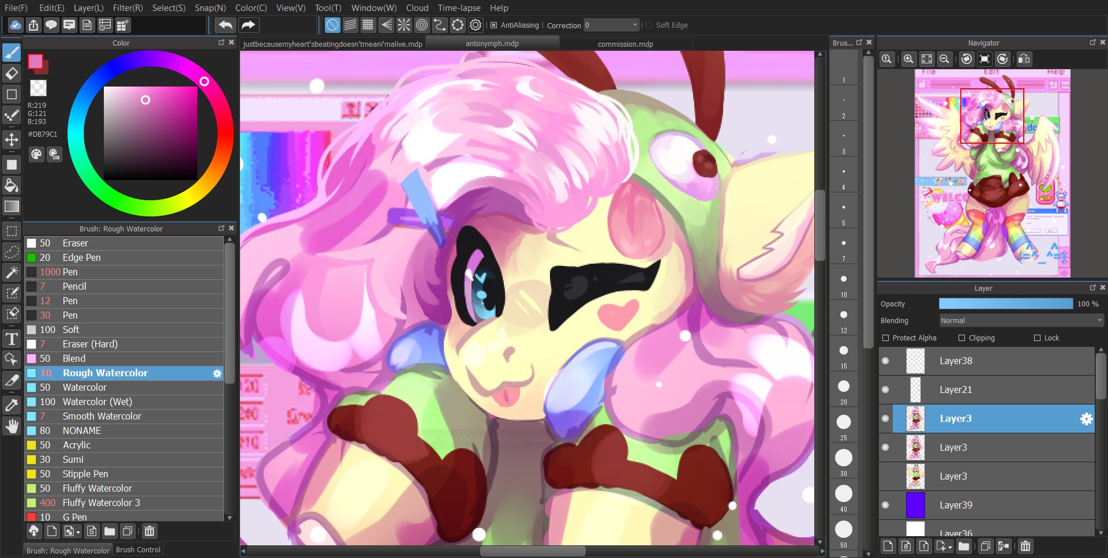Image resolution: width=1108 pixels, height=558 pixels.
Task: Hide Layer21 with its visibility dot
Action: click(885, 390)
